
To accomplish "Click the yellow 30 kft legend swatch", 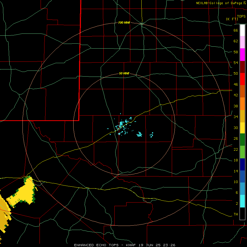I will pos(242,128).
